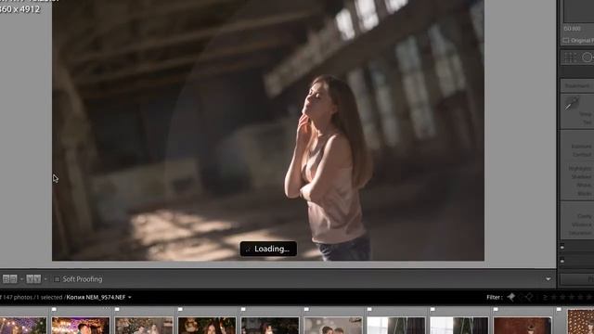Open the Christmas lights filmstrip thumbnail
This screenshot has height=334, width=594.
pos(23,326)
